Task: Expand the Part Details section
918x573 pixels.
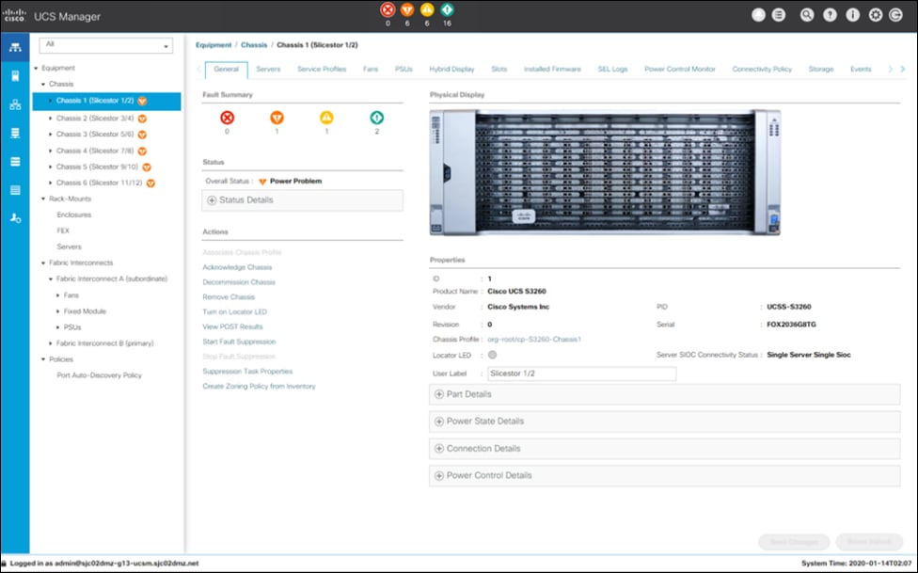Action: (x=664, y=394)
